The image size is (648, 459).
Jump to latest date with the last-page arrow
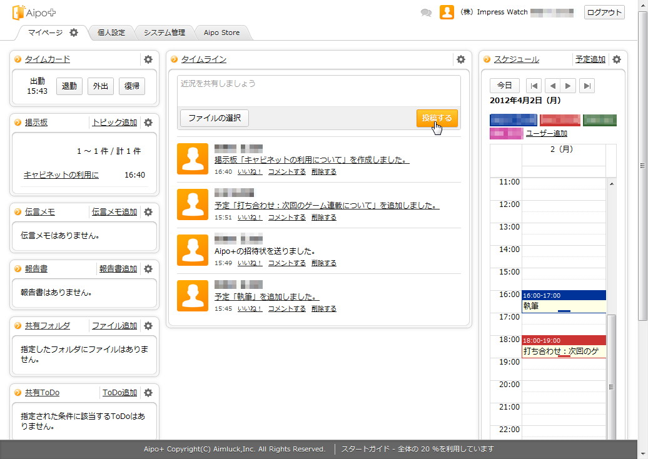587,85
